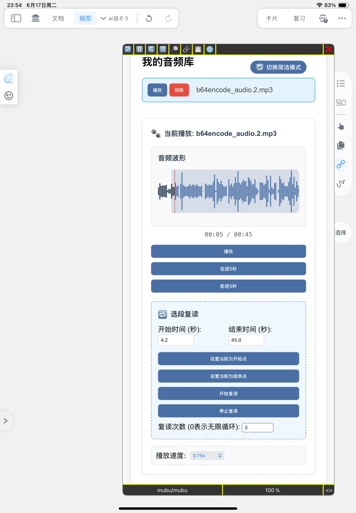Expand the collapsed left panel with the arrow
The width and height of the screenshot is (356, 513).
[x=5, y=421]
